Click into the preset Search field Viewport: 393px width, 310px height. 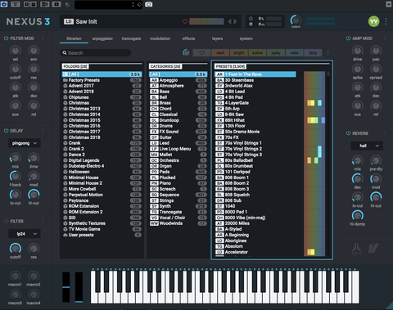[x=96, y=53]
